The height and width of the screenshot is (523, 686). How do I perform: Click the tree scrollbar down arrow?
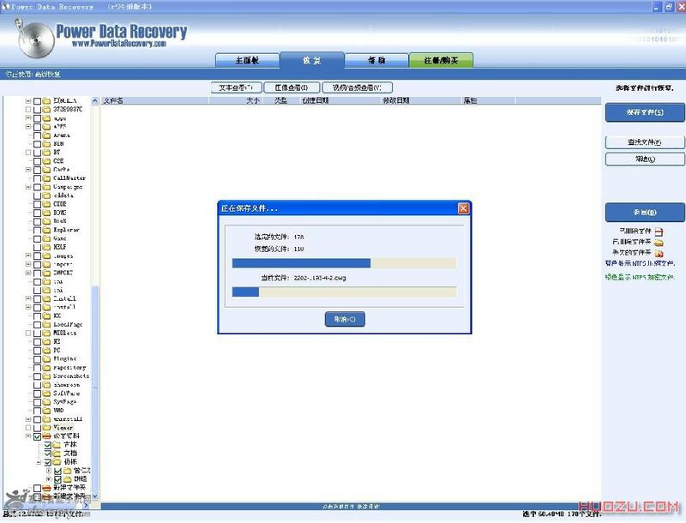coord(95,496)
